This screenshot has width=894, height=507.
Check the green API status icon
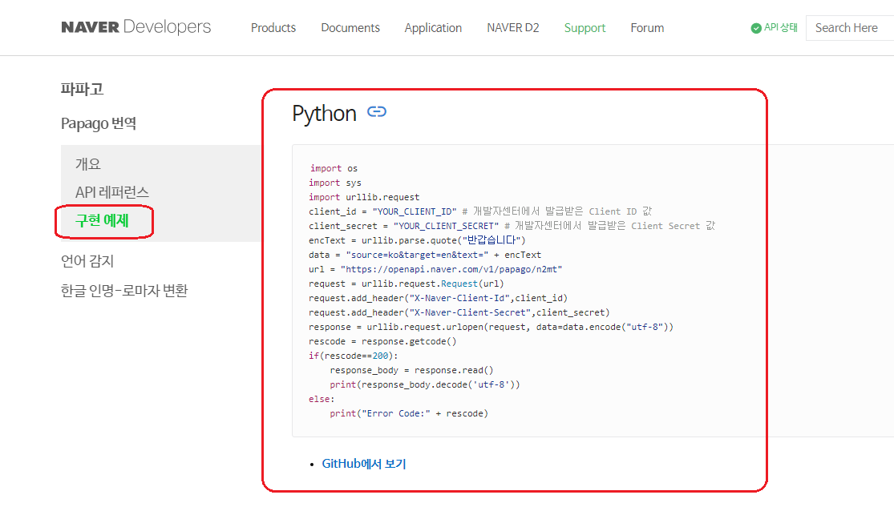tap(756, 28)
